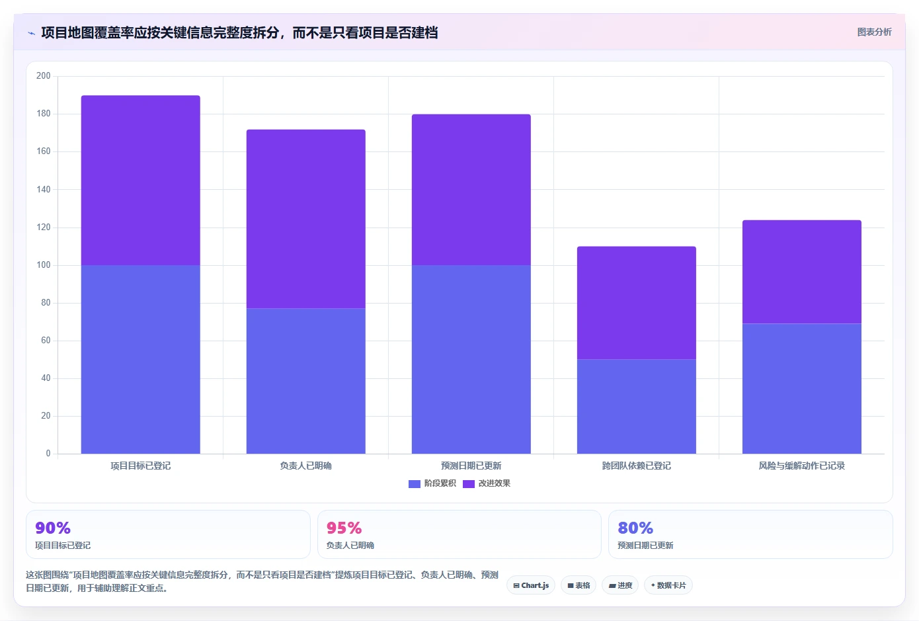Click the y-axis tick label 140
919x621 pixels.
pos(44,189)
